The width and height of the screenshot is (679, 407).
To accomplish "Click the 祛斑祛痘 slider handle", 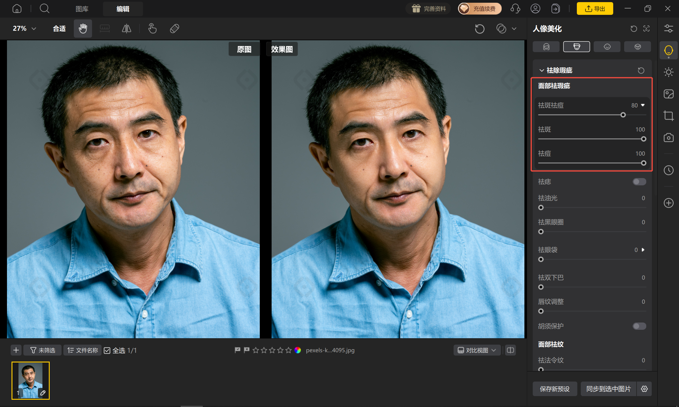I will tap(623, 115).
